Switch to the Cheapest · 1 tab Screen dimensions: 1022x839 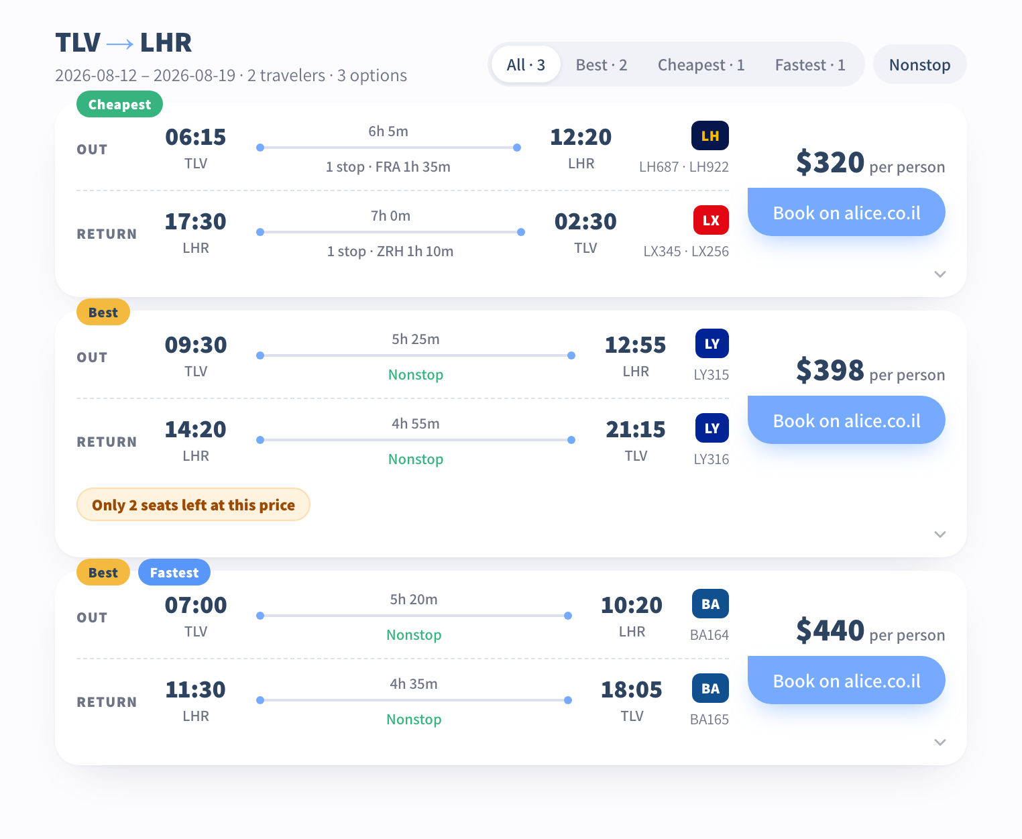(x=701, y=65)
